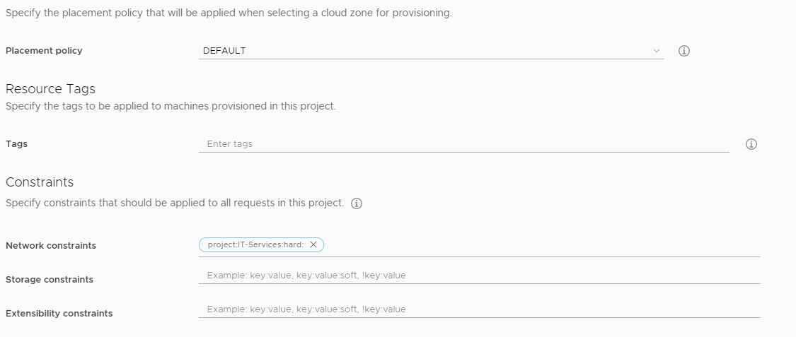Image resolution: width=796 pixels, height=337 pixels.
Task: Click the Storage constraints label
Action: [50, 279]
